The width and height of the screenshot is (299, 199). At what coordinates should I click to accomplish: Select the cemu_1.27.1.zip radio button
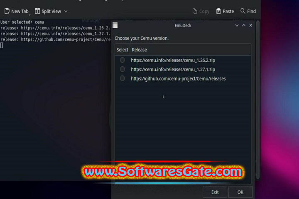coord(123,69)
